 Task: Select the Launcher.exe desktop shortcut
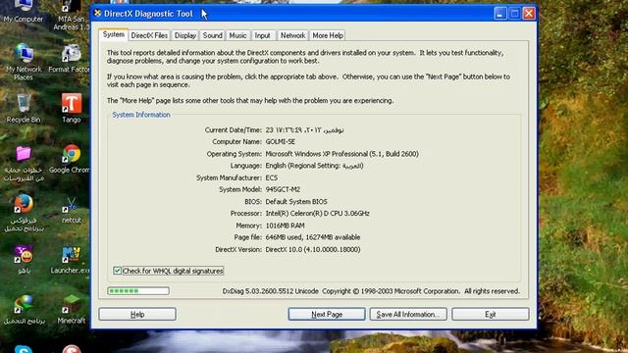tap(71, 260)
